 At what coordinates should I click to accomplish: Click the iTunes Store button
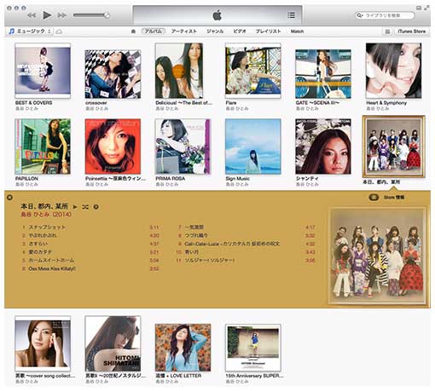pos(412,32)
